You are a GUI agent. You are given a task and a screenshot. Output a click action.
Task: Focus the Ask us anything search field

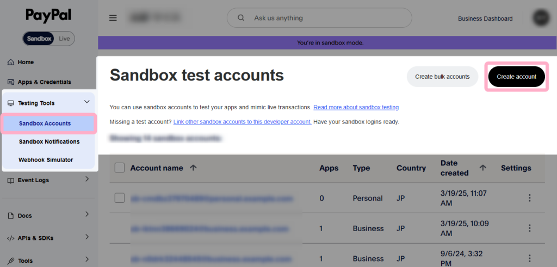pyautogui.click(x=326, y=18)
